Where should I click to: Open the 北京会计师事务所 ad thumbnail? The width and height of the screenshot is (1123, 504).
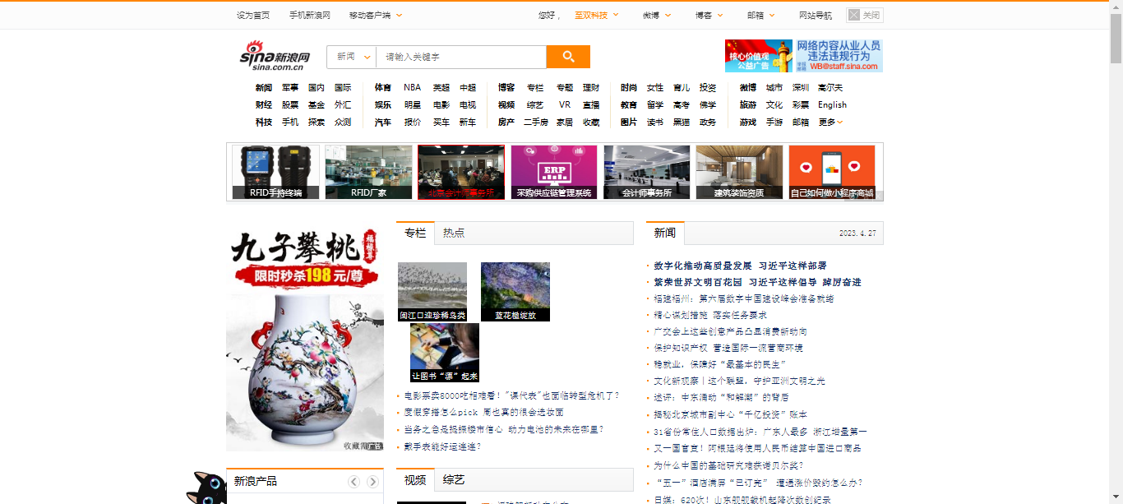point(461,172)
